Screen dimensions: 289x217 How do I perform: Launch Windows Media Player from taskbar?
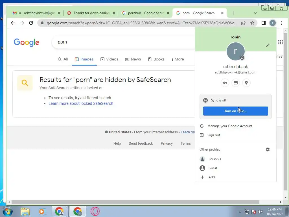(x=42, y=211)
